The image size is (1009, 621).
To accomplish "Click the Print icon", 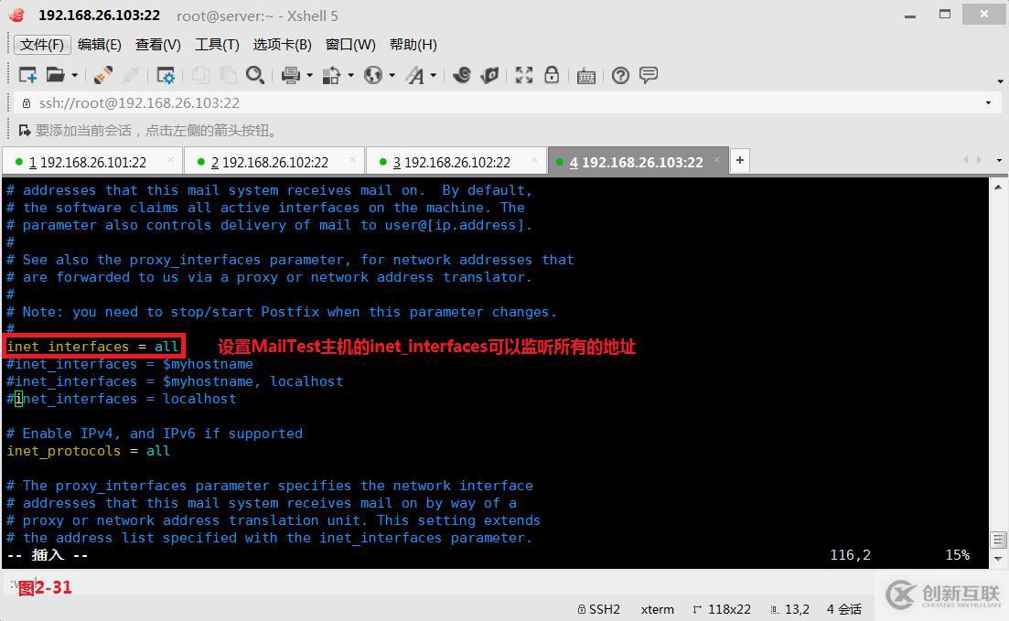I will point(291,75).
